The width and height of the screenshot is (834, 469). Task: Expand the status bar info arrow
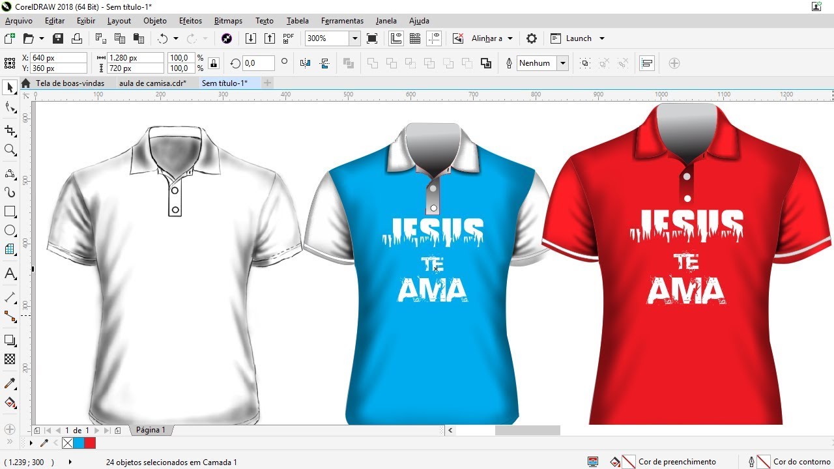(x=70, y=462)
